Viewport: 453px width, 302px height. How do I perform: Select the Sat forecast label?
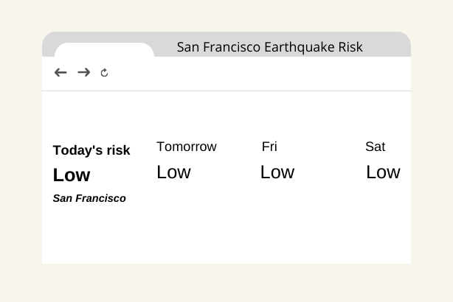(x=375, y=147)
